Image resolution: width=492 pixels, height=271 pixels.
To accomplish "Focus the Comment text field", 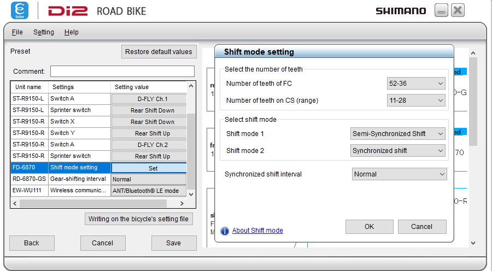I will coord(122,71).
